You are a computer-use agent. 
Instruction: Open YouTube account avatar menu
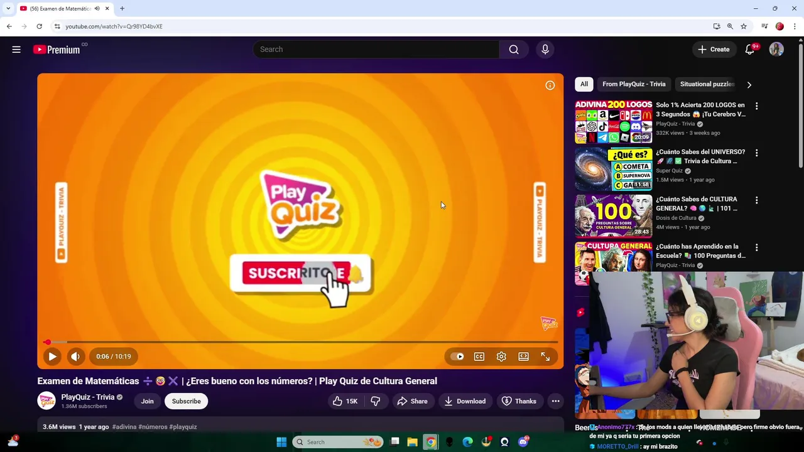pyautogui.click(x=776, y=50)
